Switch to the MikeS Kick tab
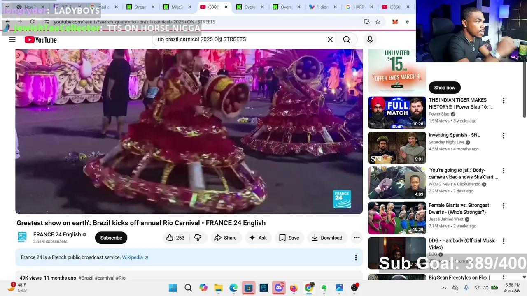This screenshot has width=527, height=296. [x=177, y=7]
